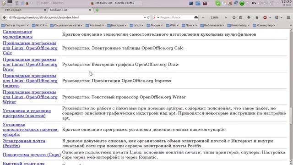Bookmark this page with the star icon
Viewport: 293px width, 165px height.
(234, 17)
